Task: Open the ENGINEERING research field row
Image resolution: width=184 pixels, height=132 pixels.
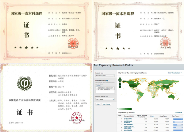Action: [128, 125]
